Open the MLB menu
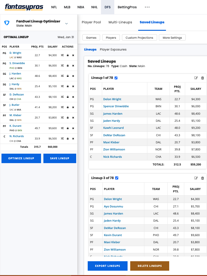The width and height of the screenshot is (207, 276). tap(67, 7)
